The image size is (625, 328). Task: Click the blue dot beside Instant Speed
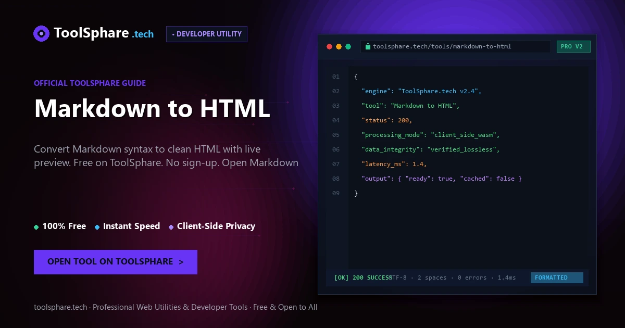click(x=97, y=227)
